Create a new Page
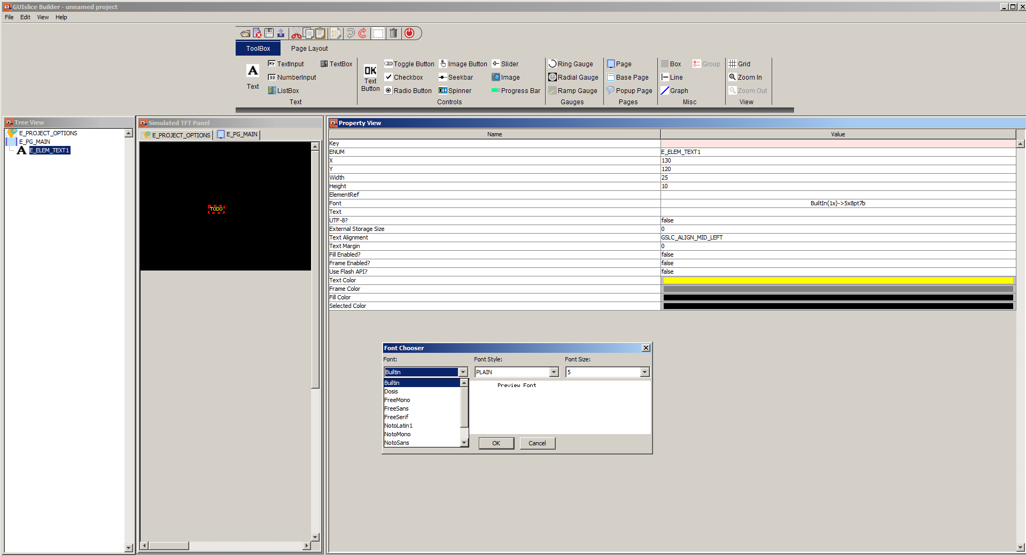 619,64
